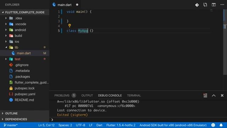
Task: Maximize the panel with the up chevron
Action: (214, 96)
